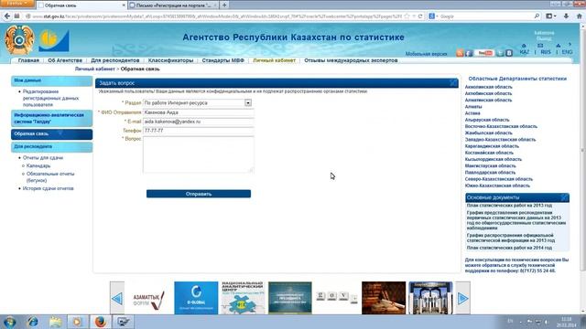The width and height of the screenshot is (586, 329).
Task: Click the state emblem logo
Action: (x=19, y=40)
